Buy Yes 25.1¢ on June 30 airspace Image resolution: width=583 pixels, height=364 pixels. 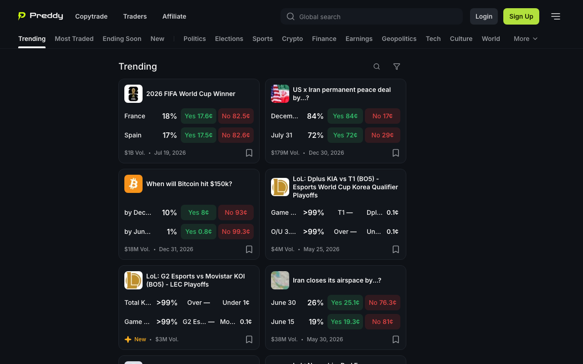[345, 303]
